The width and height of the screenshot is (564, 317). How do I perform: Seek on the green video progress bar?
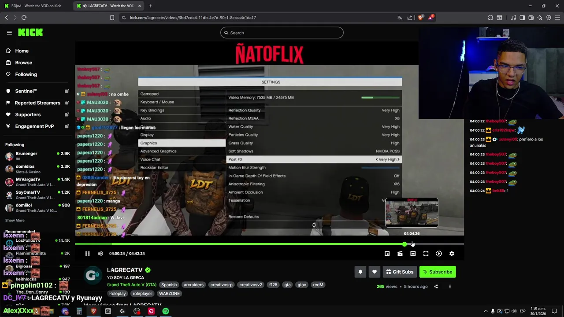click(x=269, y=244)
